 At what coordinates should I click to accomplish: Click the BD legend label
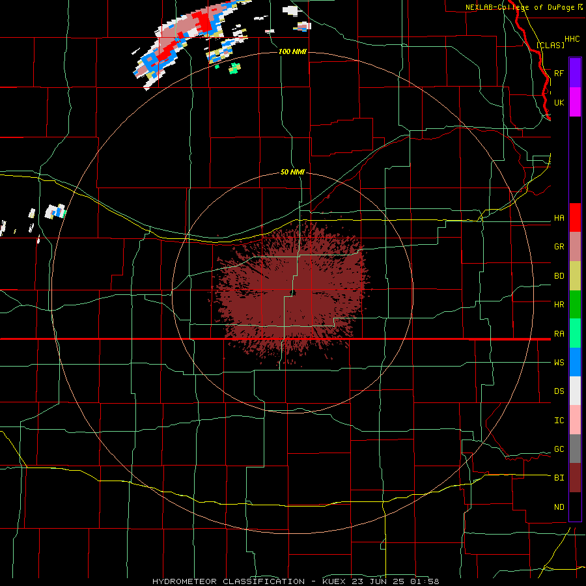pyautogui.click(x=559, y=276)
